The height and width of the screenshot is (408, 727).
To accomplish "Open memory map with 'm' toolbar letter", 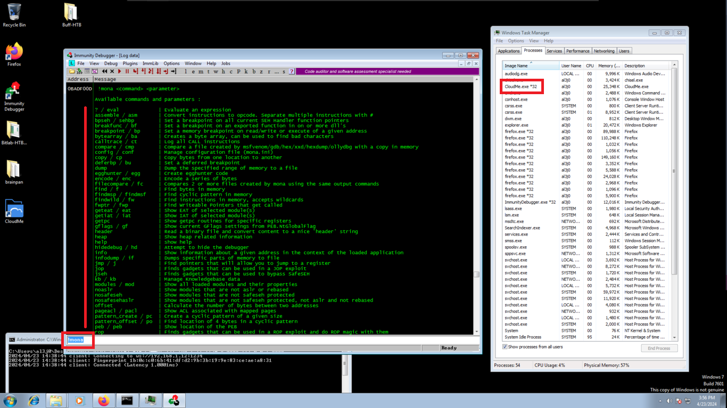I will 201,71.
